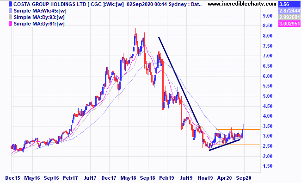This screenshot has height=183, width=301.
Task: Click the Dec17 date axis label
Action: (109, 178)
